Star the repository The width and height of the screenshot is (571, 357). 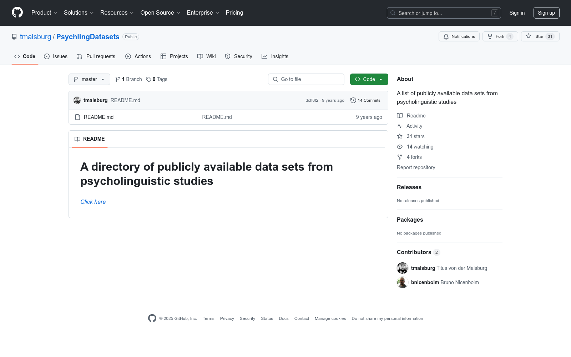tap(540, 36)
